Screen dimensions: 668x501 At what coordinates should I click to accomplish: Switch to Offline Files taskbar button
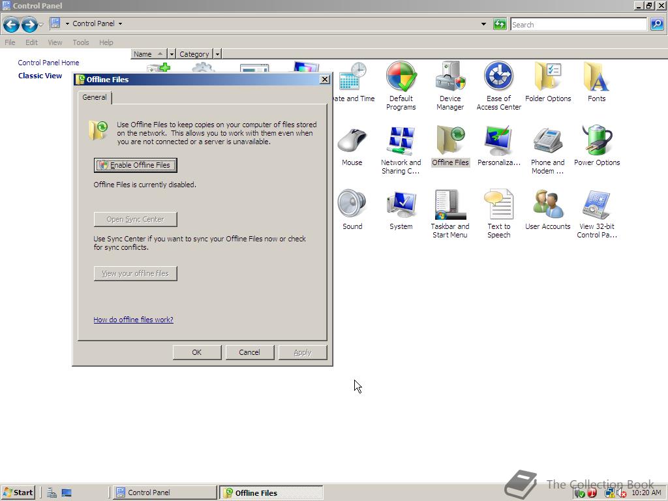click(x=271, y=493)
